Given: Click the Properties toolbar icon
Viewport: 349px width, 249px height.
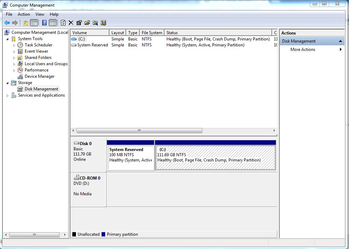Looking at the screenshot, I should point(79,23).
